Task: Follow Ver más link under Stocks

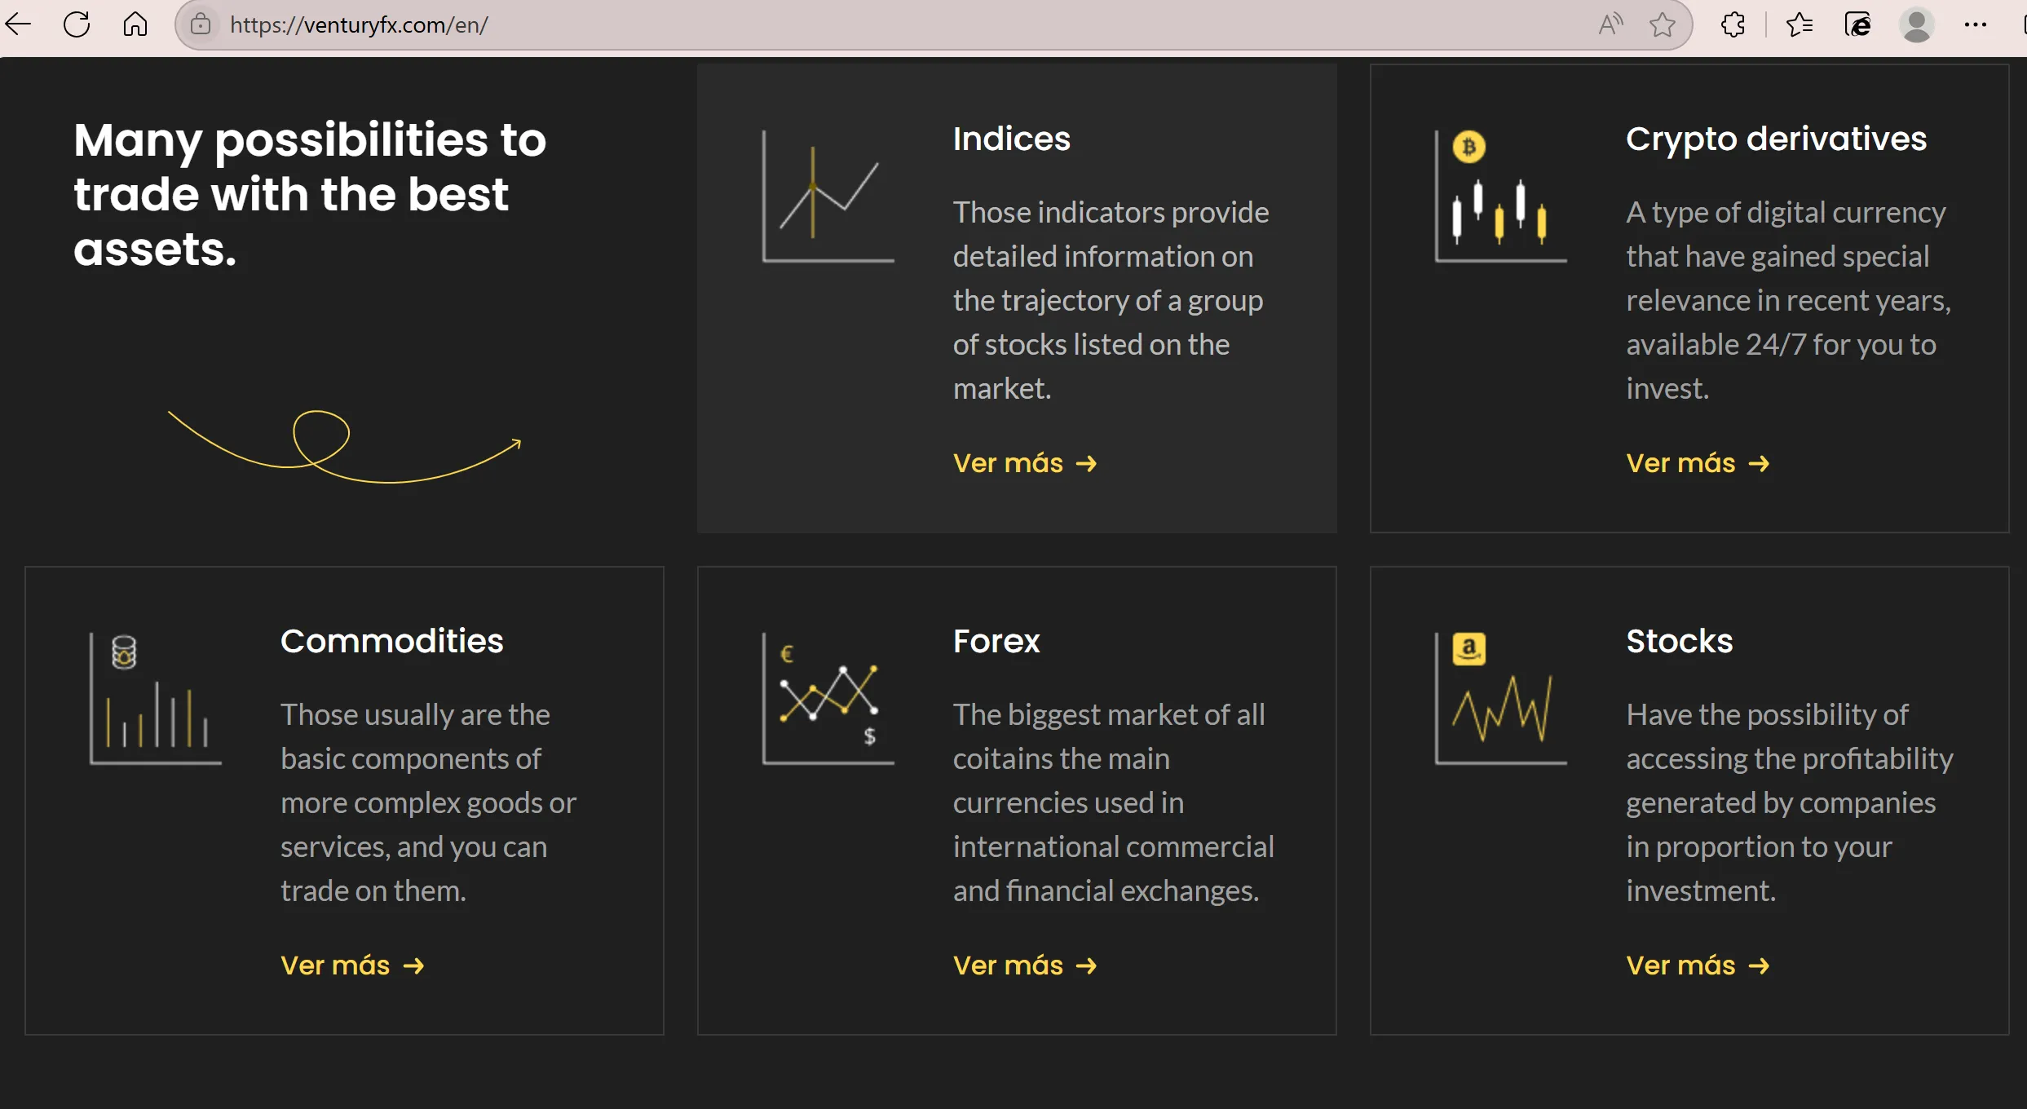Action: 1698,965
